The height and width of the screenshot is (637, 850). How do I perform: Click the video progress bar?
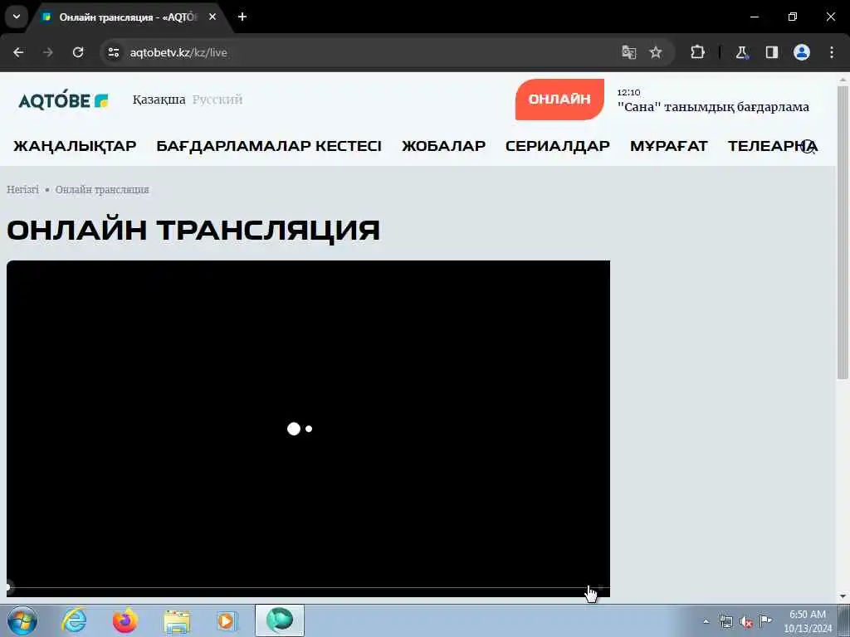(x=308, y=587)
